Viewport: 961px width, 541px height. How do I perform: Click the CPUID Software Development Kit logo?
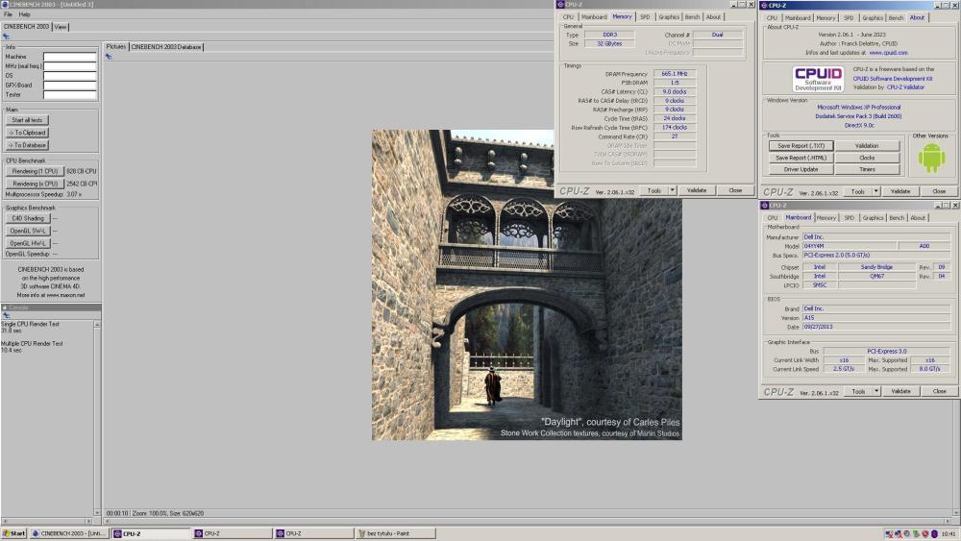point(818,79)
